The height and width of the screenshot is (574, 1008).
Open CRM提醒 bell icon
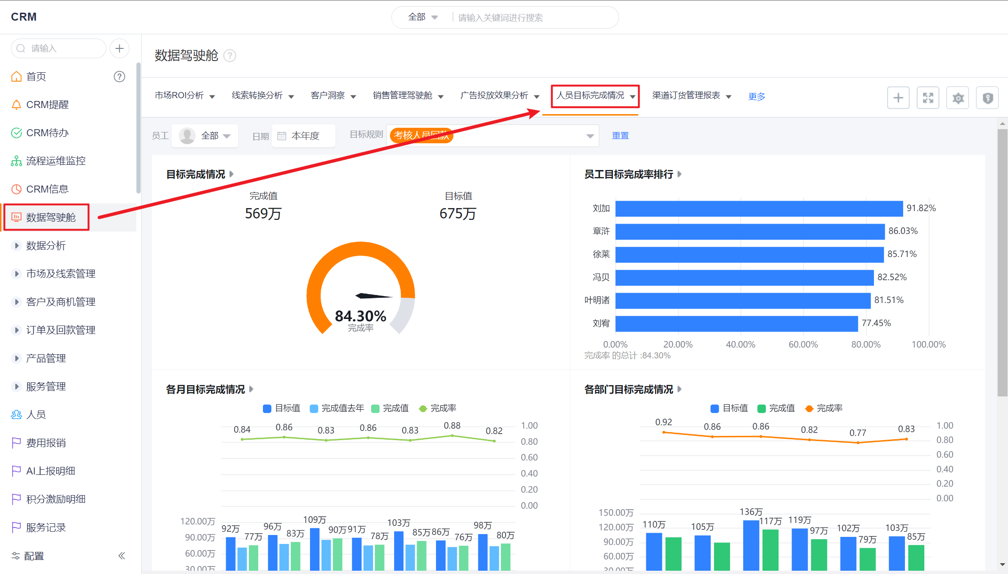tap(16, 105)
